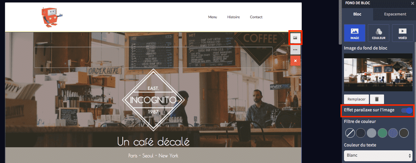
Task: Switch to the Espacement tab
Action: [x=395, y=14]
